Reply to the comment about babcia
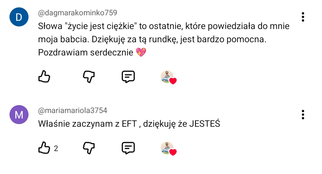The height and width of the screenshot is (174, 322). tap(128, 77)
